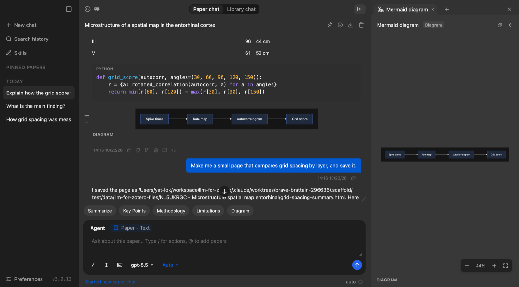Open slash actions in the composer
The image size is (519, 287).
93,265
